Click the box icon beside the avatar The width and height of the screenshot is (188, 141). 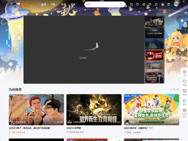169,4
